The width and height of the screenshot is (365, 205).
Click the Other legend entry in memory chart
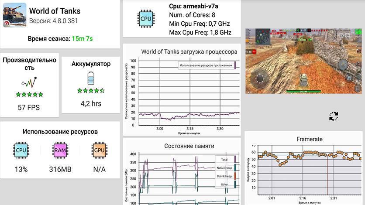[x=225, y=184]
